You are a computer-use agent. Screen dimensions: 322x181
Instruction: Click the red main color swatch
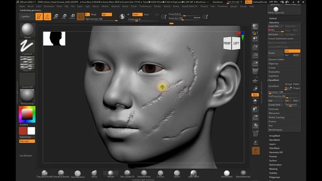(23, 131)
